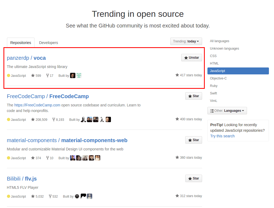The width and height of the screenshot is (274, 208).
Task: Star the FreeCodeCamp repository
Action: [x=194, y=96]
